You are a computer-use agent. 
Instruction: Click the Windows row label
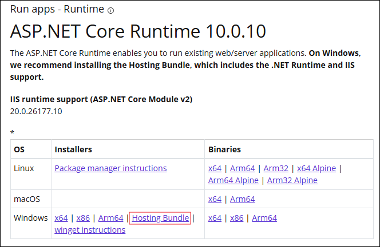coord(31,218)
